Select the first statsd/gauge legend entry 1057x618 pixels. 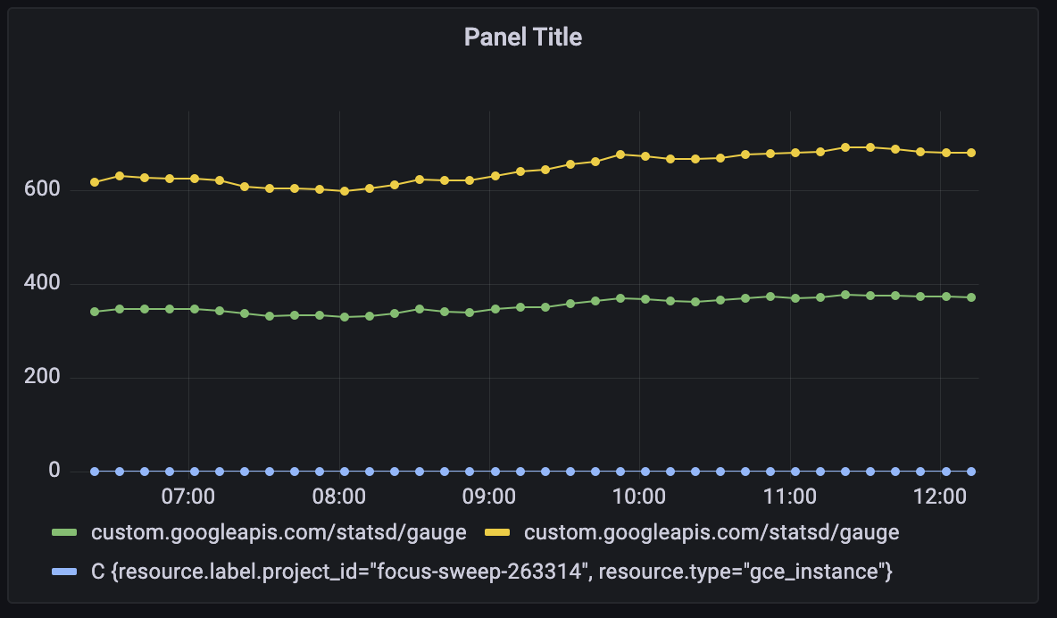pos(278,531)
